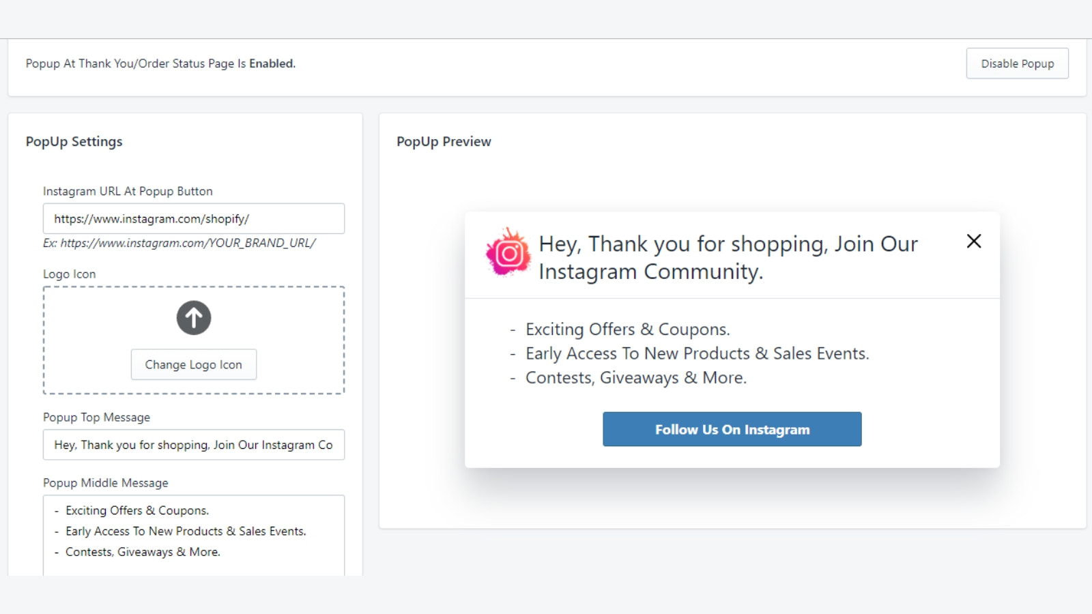The height and width of the screenshot is (614, 1092).
Task: Click the 'Popup Top Message' label
Action: (x=96, y=417)
